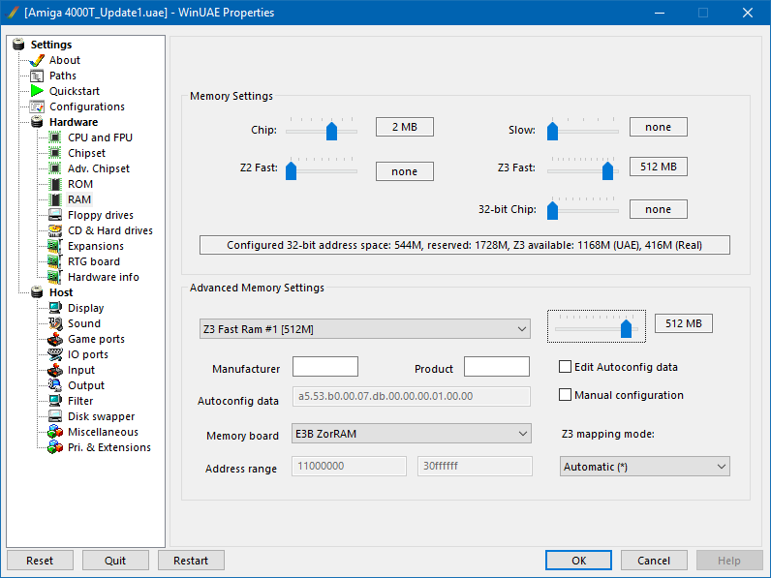Go to the Chipset settings page

pyautogui.click(x=86, y=153)
